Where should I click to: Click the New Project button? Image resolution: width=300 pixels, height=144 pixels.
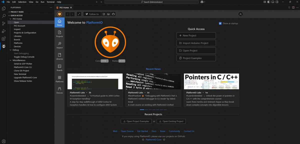click(x=196, y=35)
